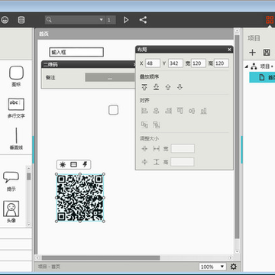Click the distribute vertically icon
The height and width of the screenshot is (275, 275).
(157, 125)
